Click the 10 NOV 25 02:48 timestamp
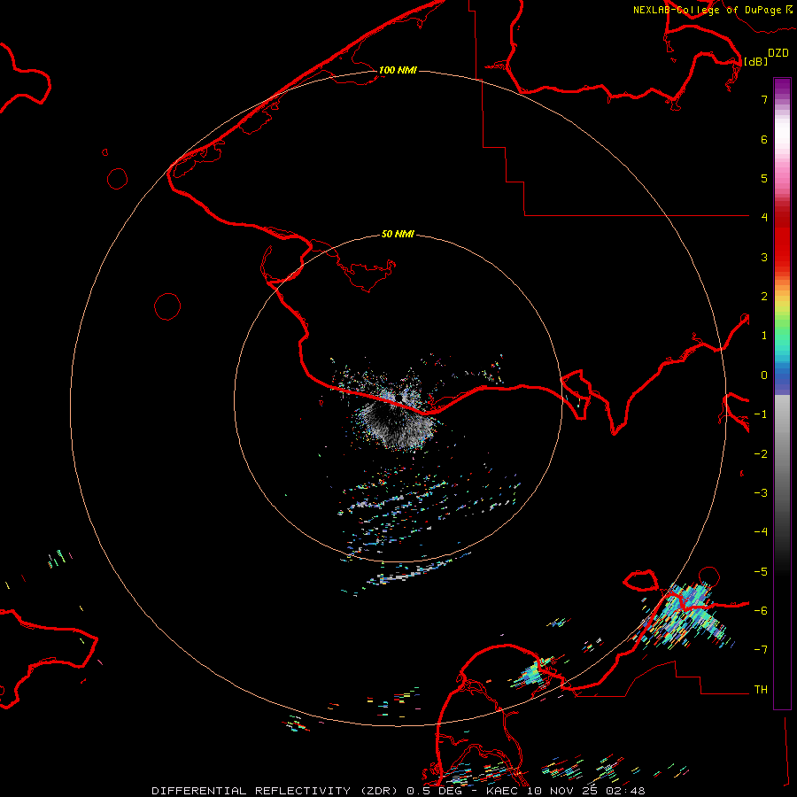The image size is (797, 797). [x=586, y=791]
